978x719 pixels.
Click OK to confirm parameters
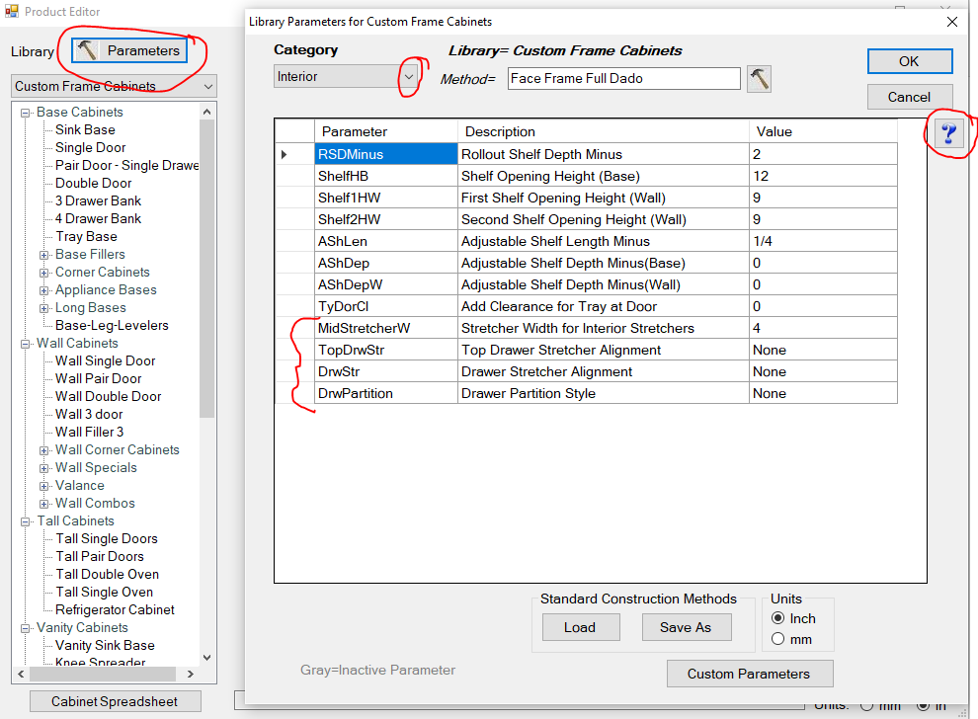coord(909,61)
